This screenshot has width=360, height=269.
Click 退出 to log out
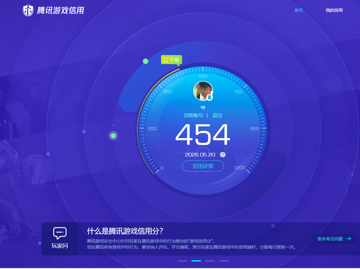click(217, 116)
